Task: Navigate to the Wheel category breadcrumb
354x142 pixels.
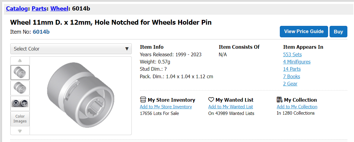Action: [x=59, y=8]
